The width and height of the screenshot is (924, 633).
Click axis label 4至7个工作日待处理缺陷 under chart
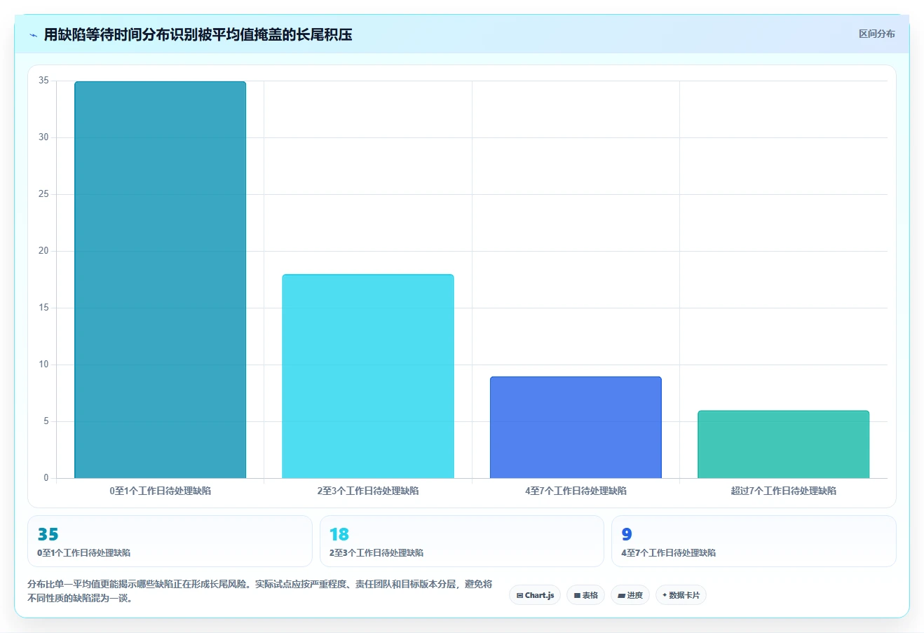click(x=576, y=491)
